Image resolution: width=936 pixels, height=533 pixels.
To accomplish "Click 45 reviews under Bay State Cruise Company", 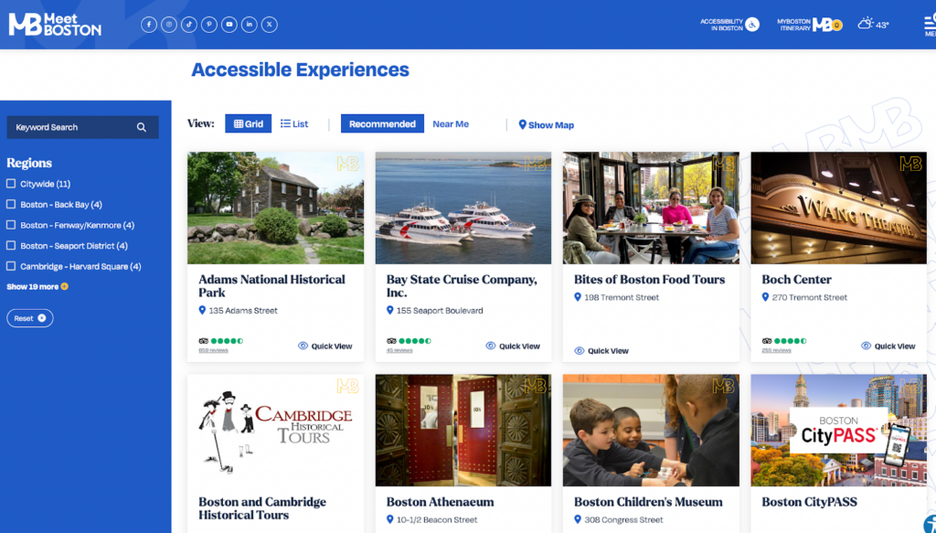I will click(399, 350).
